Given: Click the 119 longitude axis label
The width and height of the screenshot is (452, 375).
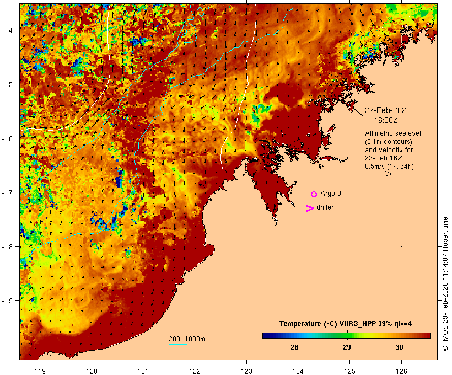Looking at the screenshot, I should [x=40, y=371].
